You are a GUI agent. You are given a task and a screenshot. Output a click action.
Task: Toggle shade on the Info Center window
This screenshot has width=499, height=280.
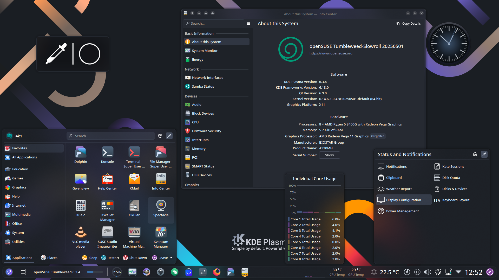tap(213, 13)
